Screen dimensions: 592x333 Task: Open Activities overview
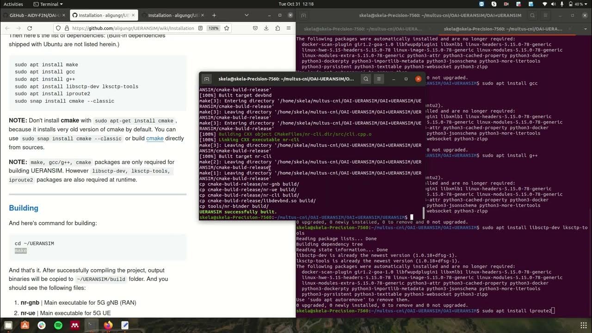13,4
